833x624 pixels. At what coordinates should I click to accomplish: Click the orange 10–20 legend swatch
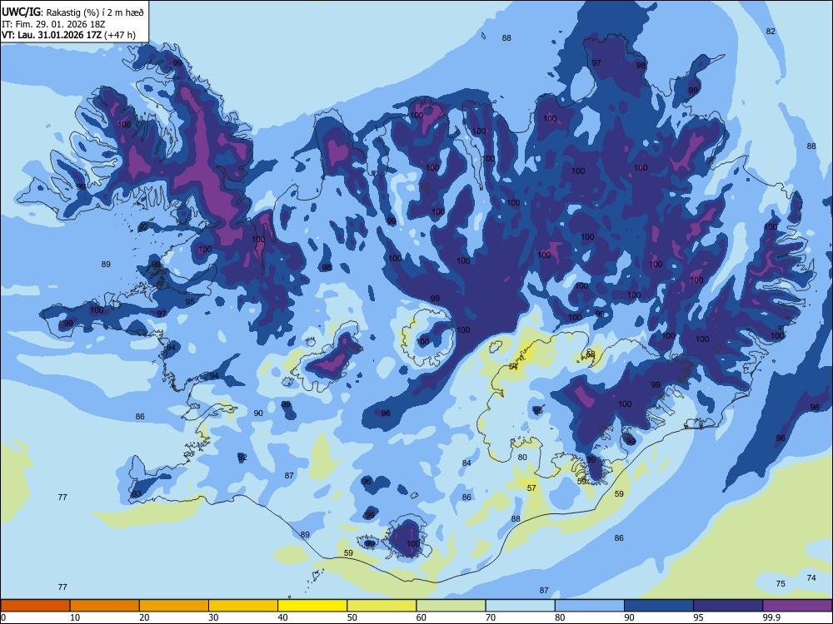105,606
